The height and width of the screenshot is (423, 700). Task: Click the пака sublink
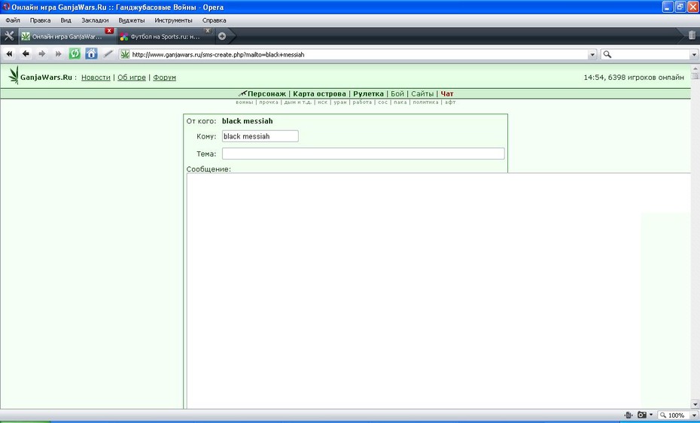[400, 102]
